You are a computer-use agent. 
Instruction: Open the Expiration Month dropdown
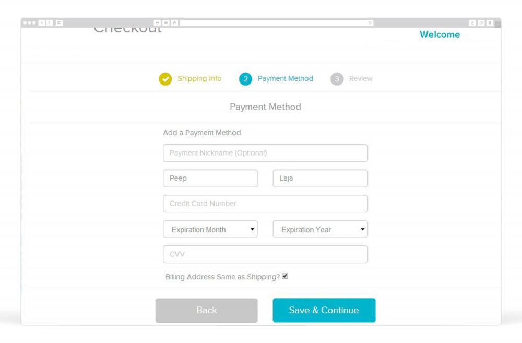point(210,229)
